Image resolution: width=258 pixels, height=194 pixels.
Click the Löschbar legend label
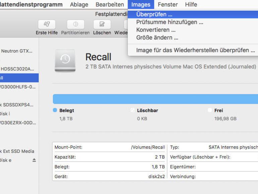[x=147, y=110]
